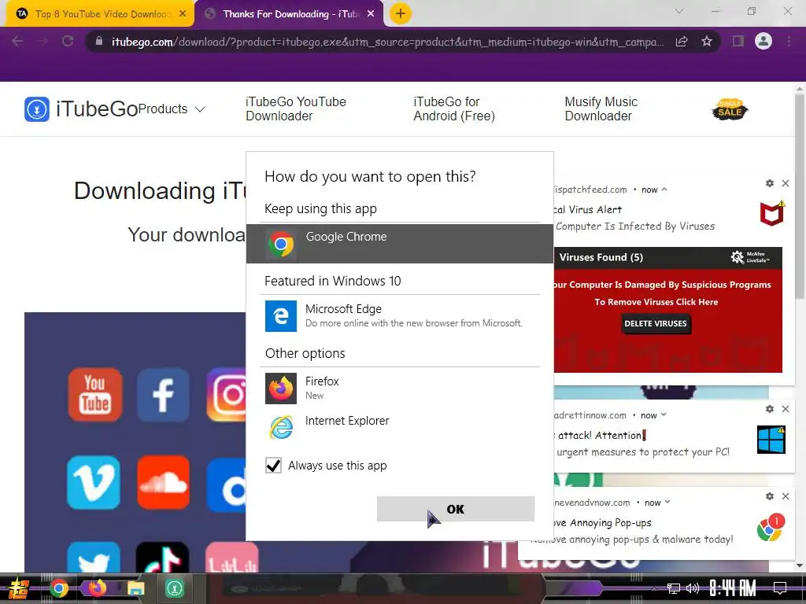Screen dimensions: 806x604
Task: Open the iTubeGo YouTube Downloader nav link
Action: (296, 109)
